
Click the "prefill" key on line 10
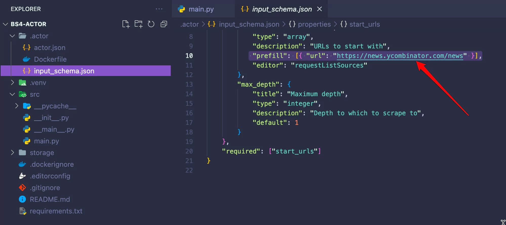coord(269,56)
